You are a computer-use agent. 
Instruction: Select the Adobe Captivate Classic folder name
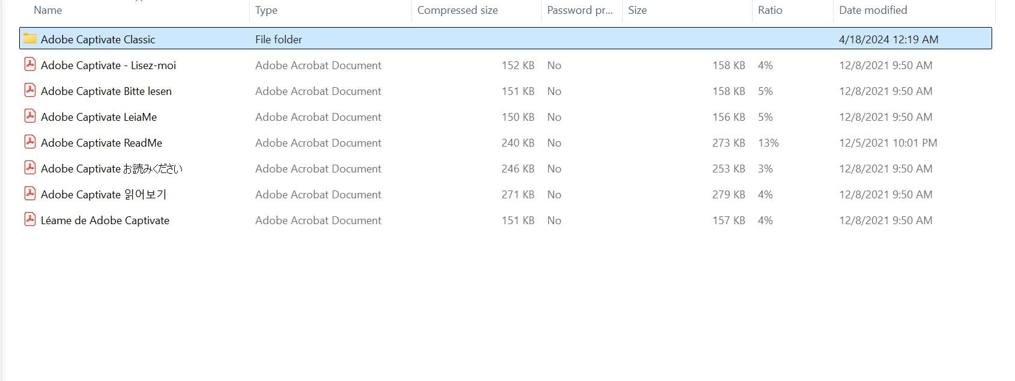pyautogui.click(x=98, y=39)
